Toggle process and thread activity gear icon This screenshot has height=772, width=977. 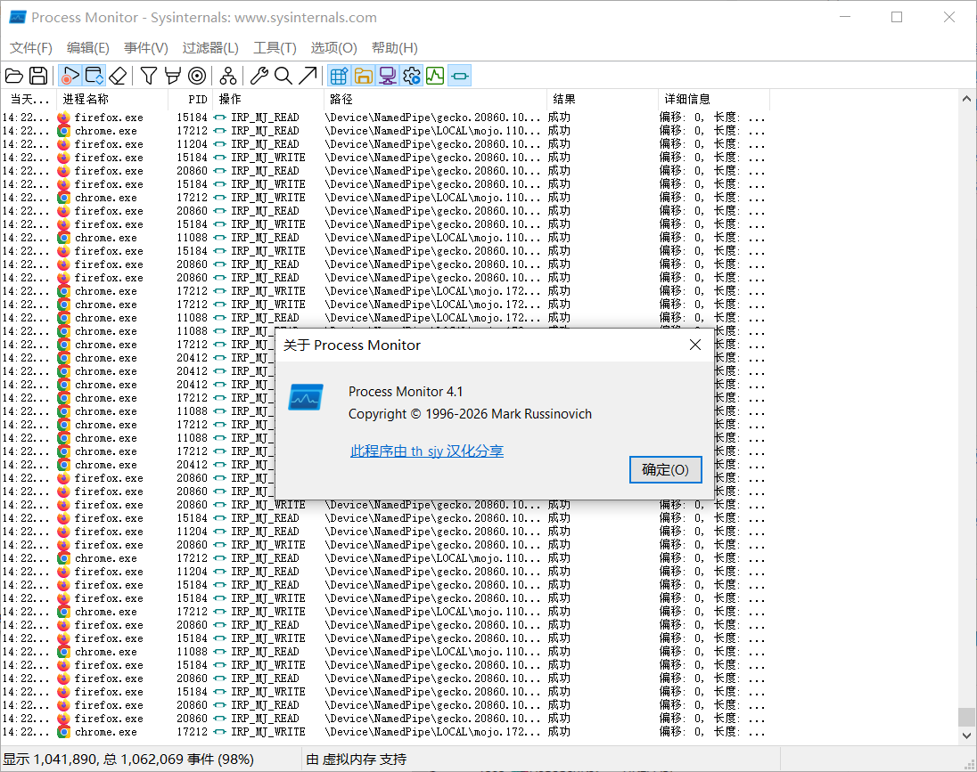(x=411, y=76)
